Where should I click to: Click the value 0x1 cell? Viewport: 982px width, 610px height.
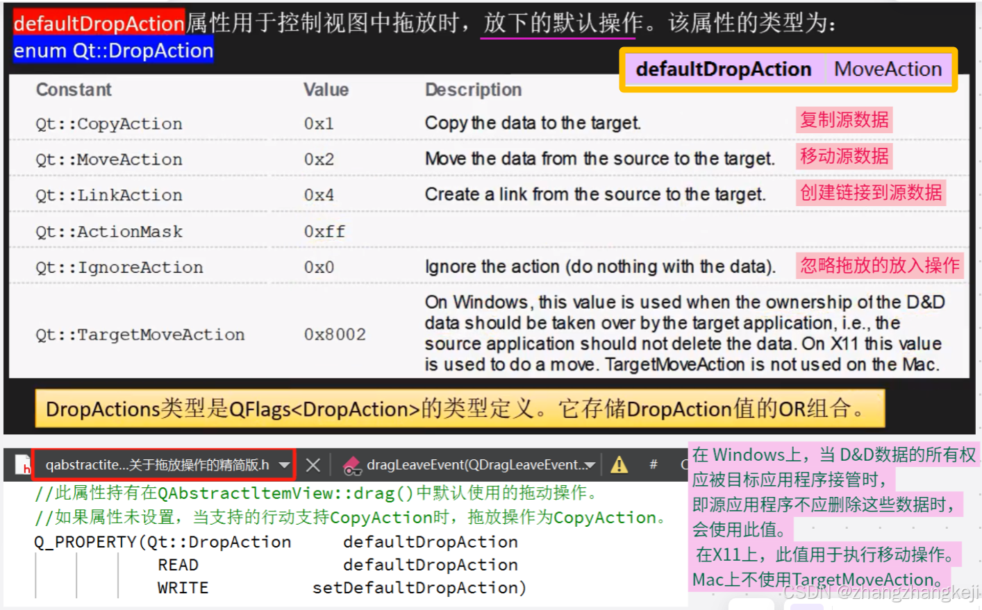(319, 124)
